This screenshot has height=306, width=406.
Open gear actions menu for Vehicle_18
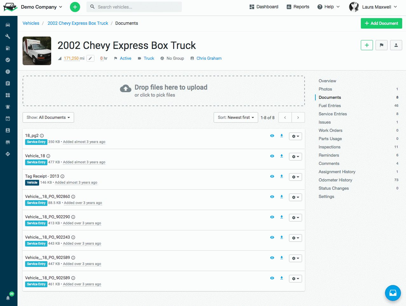(295, 157)
